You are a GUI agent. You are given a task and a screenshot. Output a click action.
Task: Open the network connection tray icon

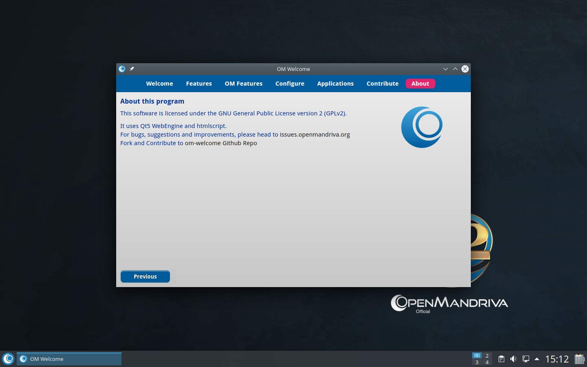point(525,359)
